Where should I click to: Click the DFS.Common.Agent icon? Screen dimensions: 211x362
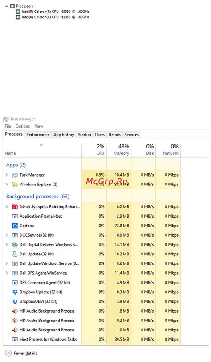[x=15, y=283]
